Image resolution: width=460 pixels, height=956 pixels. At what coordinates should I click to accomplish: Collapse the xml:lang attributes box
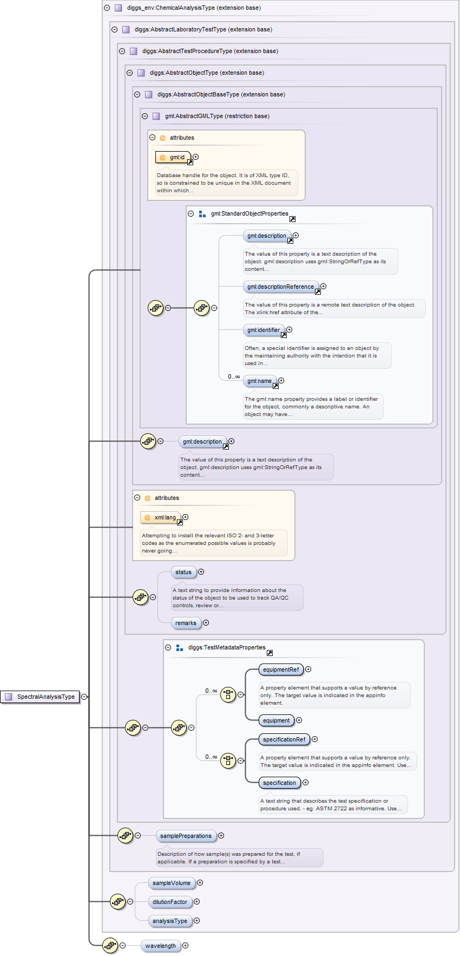[x=137, y=498]
